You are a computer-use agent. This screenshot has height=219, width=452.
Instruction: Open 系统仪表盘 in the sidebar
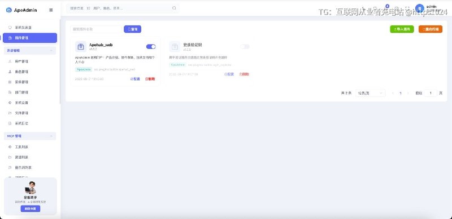point(30,28)
